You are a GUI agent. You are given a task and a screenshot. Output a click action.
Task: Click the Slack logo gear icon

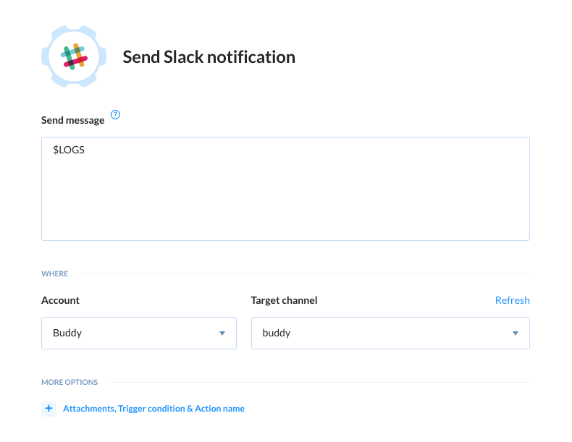tap(74, 56)
